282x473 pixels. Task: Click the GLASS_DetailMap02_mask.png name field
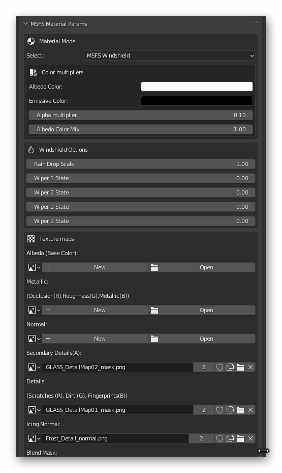coord(117,367)
